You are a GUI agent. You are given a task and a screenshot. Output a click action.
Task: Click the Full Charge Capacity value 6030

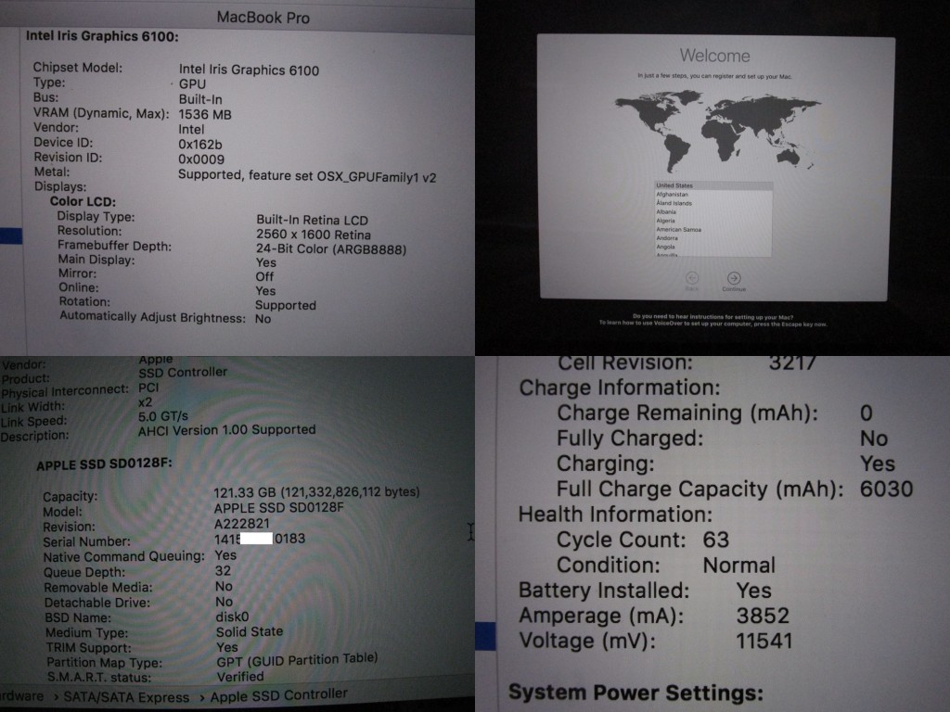[x=886, y=489]
